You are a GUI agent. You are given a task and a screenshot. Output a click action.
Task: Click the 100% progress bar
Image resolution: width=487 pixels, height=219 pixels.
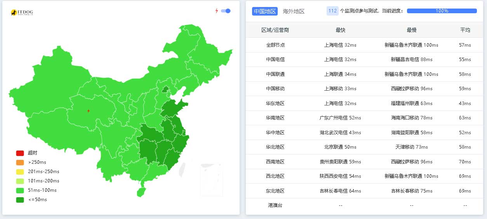(x=442, y=11)
